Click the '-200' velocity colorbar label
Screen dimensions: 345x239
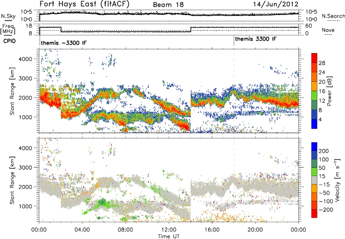point(326,210)
